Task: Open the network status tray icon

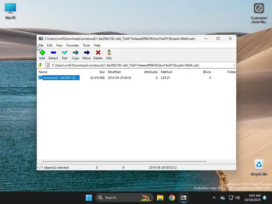Action: coord(231,198)
